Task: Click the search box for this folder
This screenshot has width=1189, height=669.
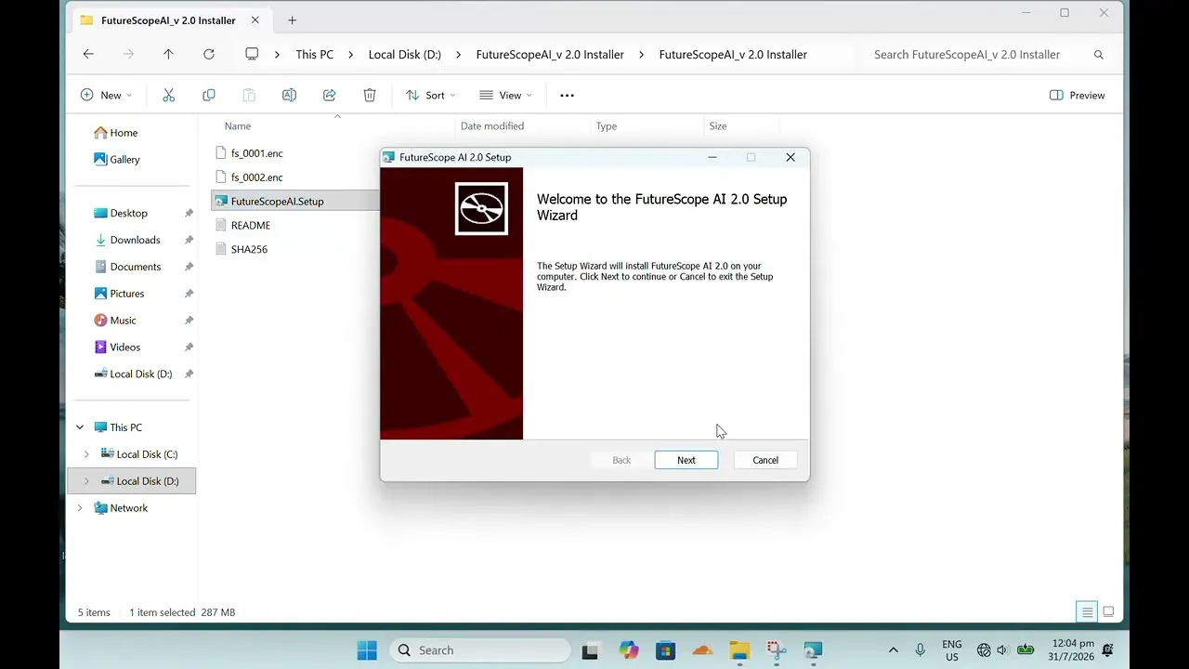Action: tap(988, 54)
